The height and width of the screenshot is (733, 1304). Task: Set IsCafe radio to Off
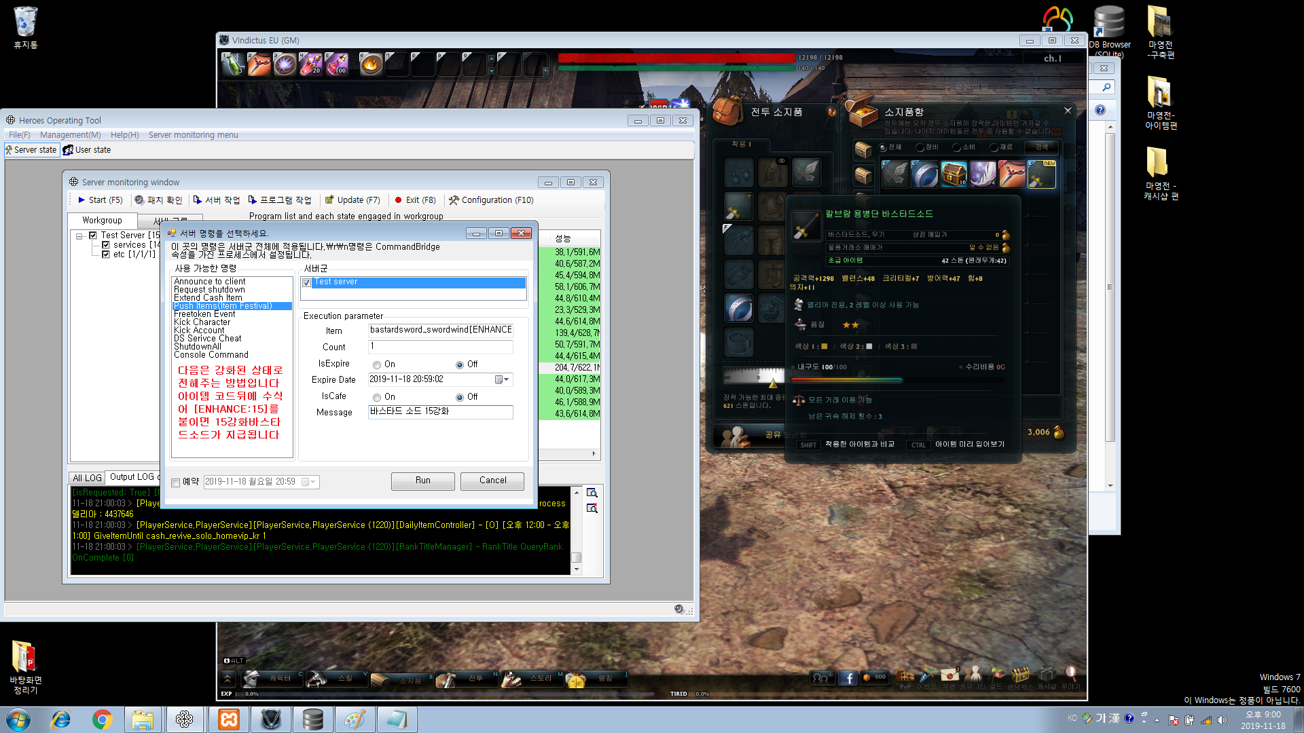point(460,398)
